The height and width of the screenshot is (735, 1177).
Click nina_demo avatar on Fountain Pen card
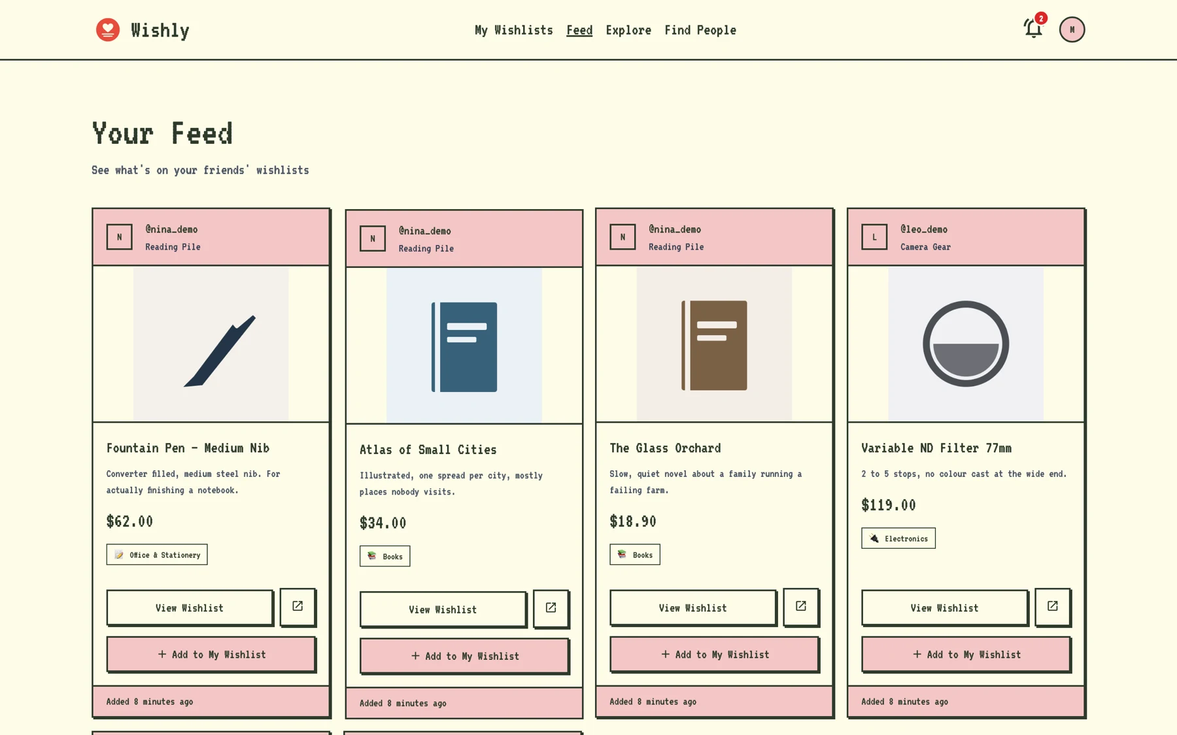119,237
